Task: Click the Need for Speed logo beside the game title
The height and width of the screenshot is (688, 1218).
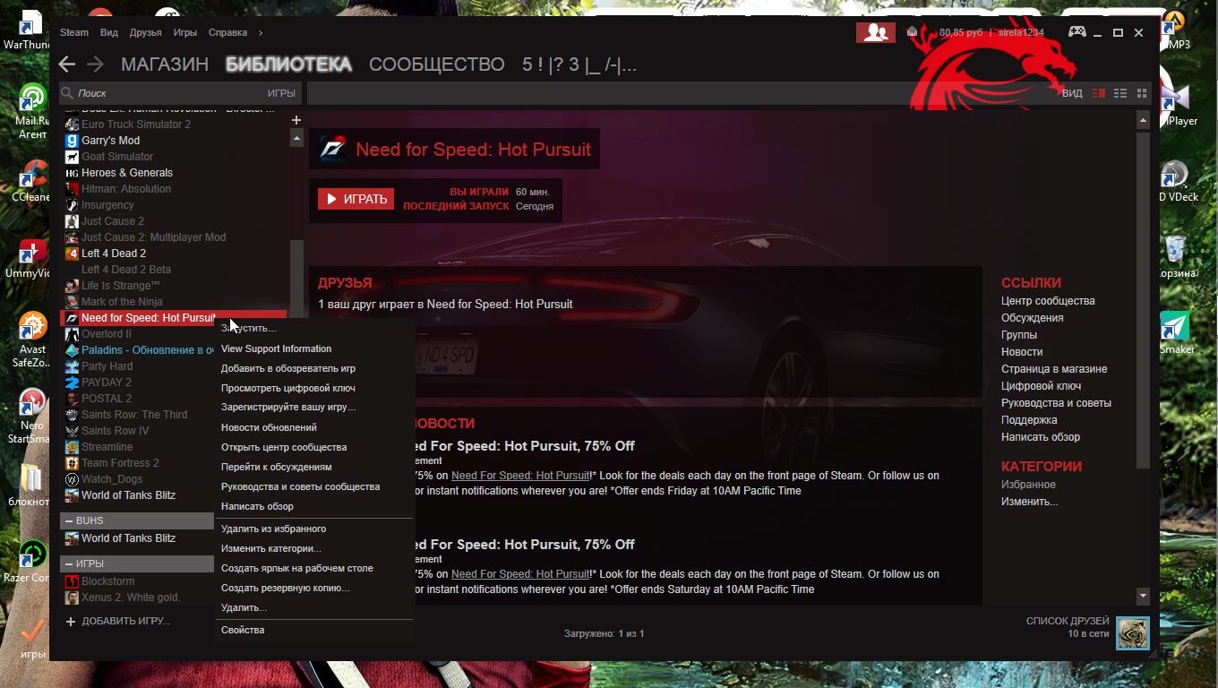Action: point(332,149)
